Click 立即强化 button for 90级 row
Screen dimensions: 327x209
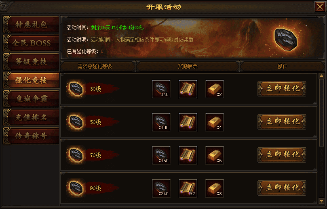coord(282,188)
